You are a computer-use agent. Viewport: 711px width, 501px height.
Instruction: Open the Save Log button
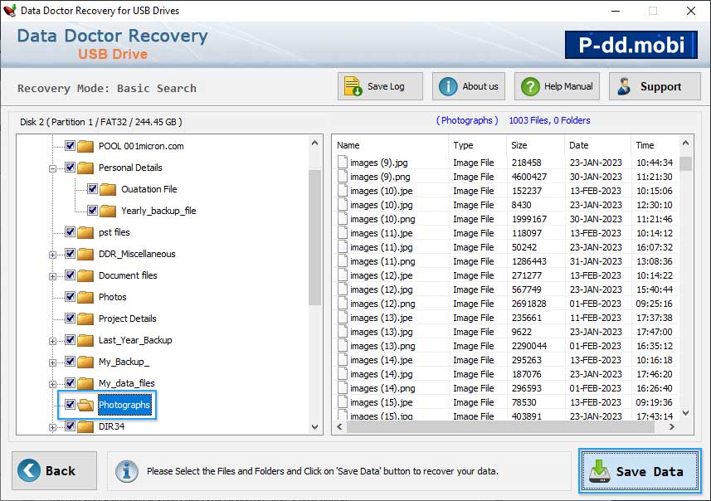(380, 86)
